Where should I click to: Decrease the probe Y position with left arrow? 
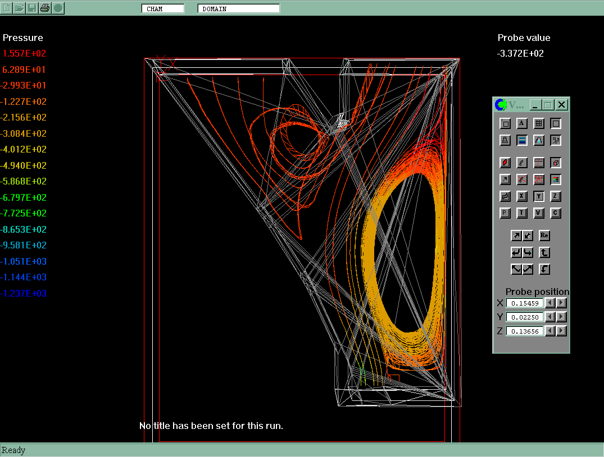[x=551, y=317]
